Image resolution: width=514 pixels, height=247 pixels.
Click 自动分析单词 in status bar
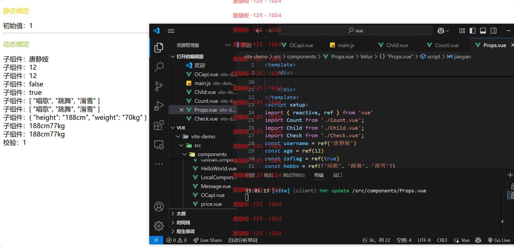coord(243,240)
